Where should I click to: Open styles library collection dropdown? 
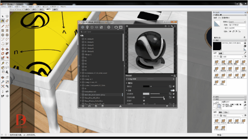coord(233,115)
